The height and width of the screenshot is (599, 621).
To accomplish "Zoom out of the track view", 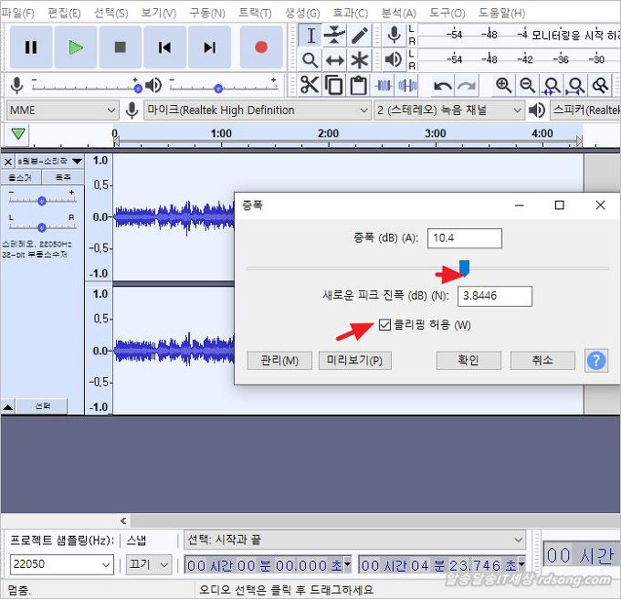I will 528,85.
